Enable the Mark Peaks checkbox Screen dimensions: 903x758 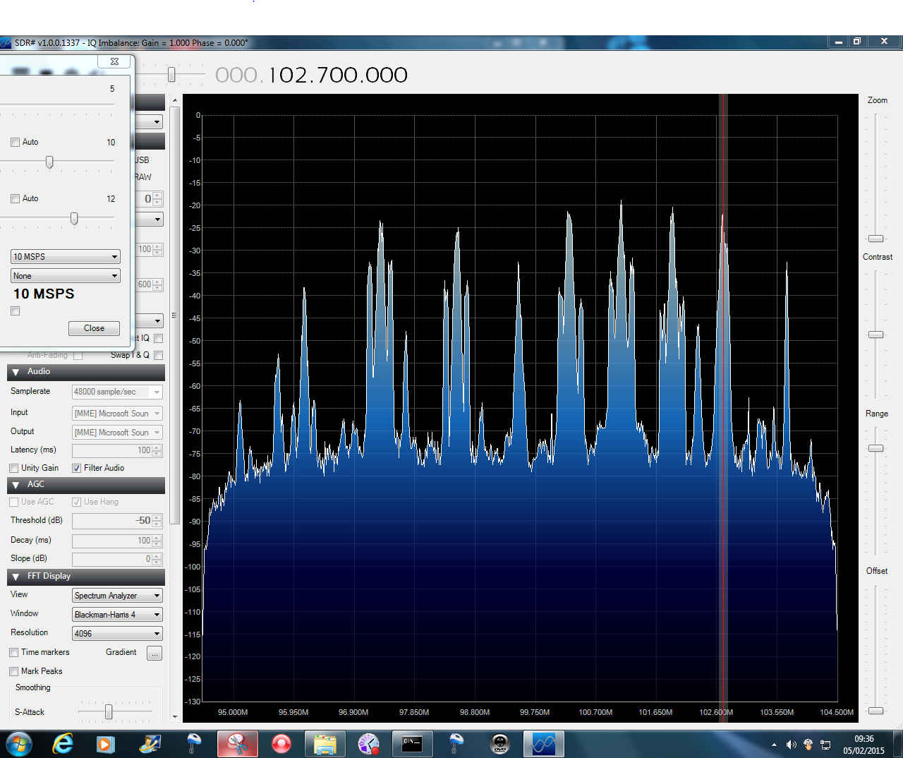coord(13,671)
